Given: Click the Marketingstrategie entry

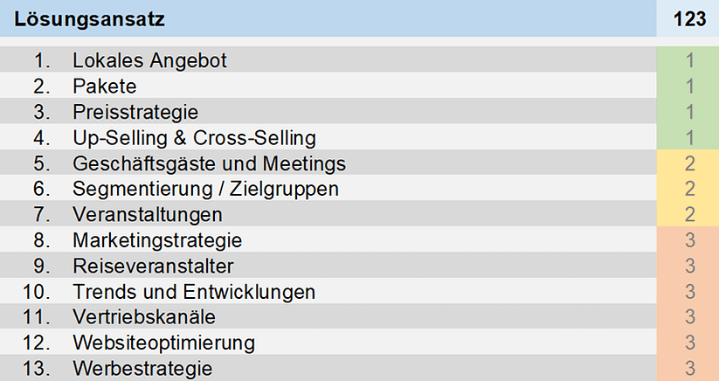Looking at the screenshot, I should pyautogui.click(x=328, y=239).
